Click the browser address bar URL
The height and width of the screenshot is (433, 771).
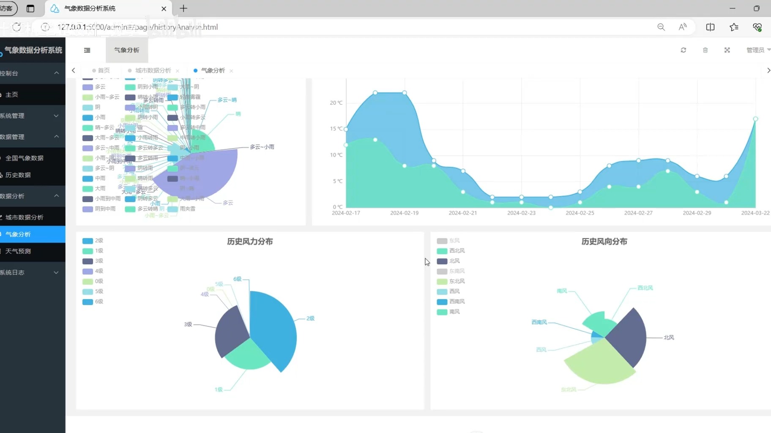point(138,27)
